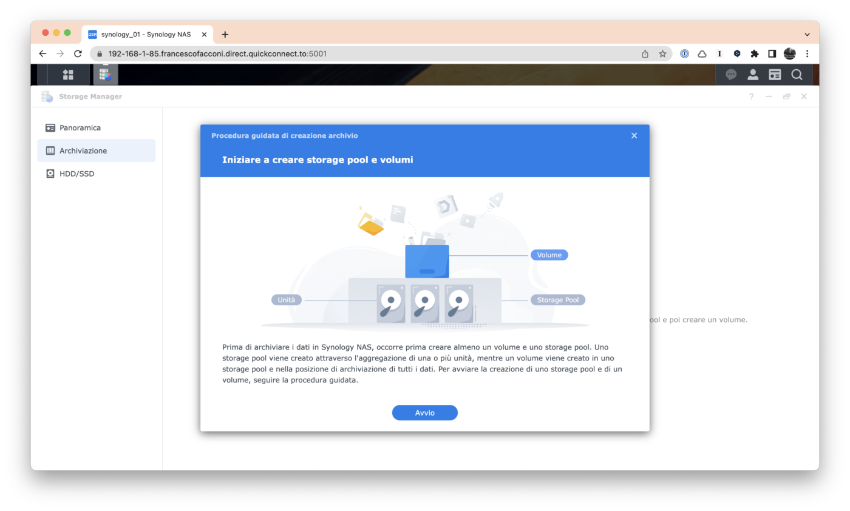Open the 1Password extension icon
Image resolution: width=850 pixels, height=511 pixels.
click(x=685, y=53)
